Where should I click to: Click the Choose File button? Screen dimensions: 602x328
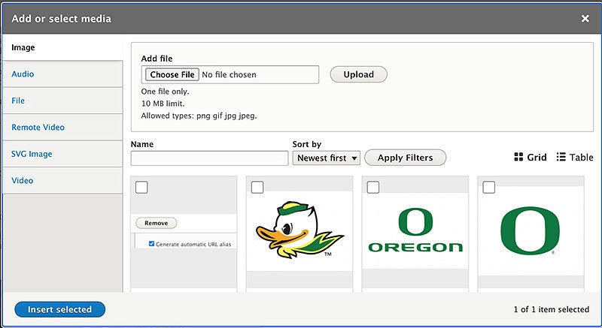click(172, 74)
